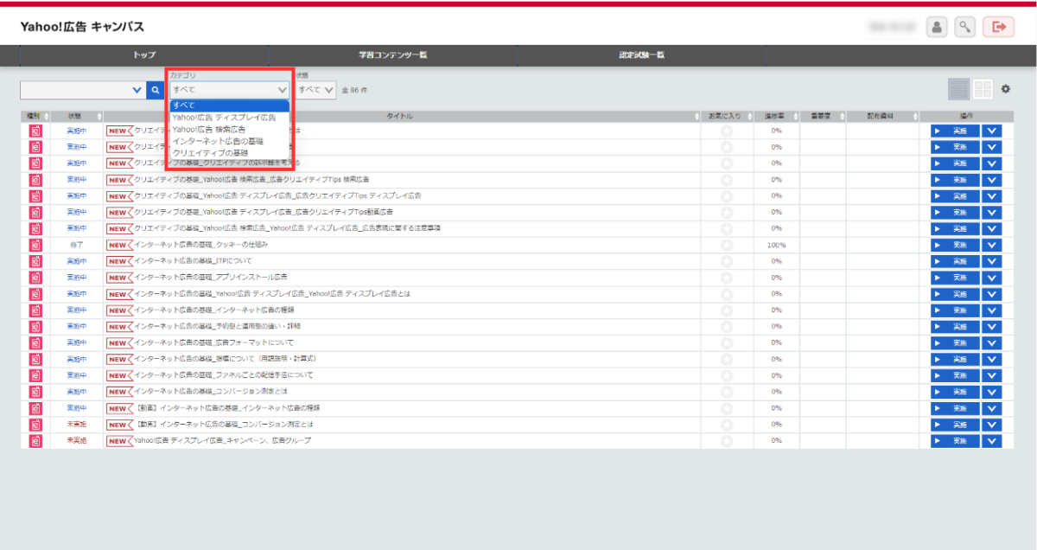Click NEW badge on コンバージョン測定とは (non-video) row

tap(119, 392)
